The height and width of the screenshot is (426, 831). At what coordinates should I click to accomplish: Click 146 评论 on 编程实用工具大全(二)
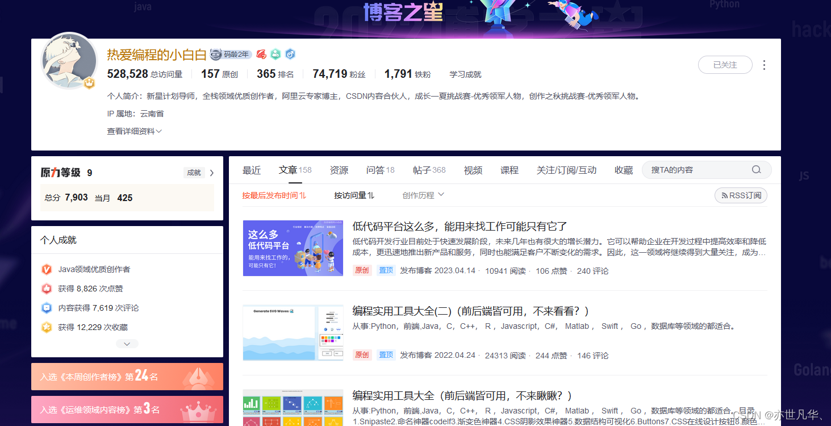pos(592,356)
